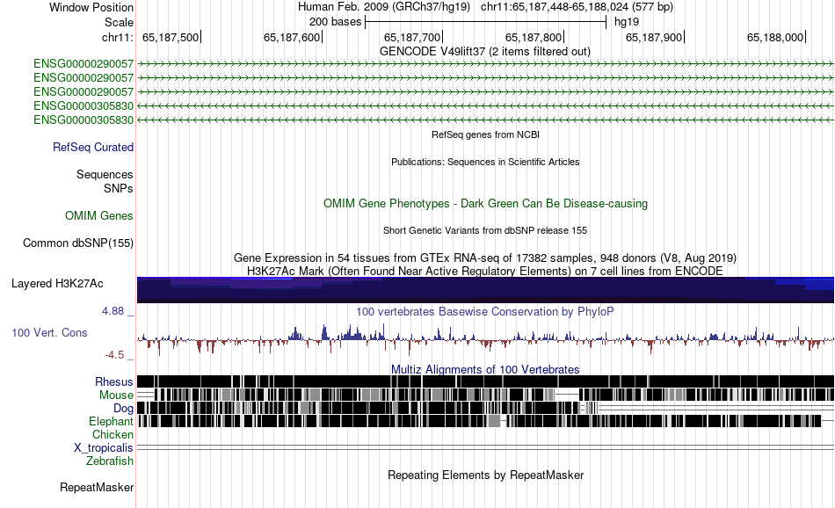This screenshot has height=508, width=835.
Task: Click the 65,188,000 ruler position
Action: [776, 37]
